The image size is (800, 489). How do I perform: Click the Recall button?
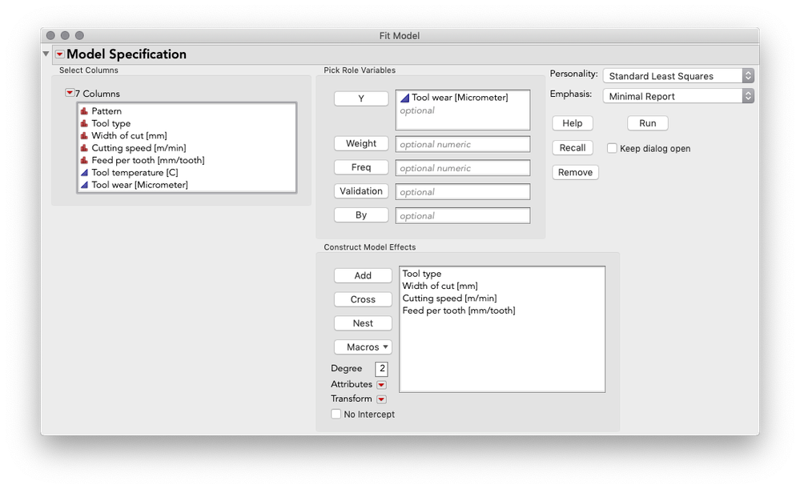tap(573, 148)
